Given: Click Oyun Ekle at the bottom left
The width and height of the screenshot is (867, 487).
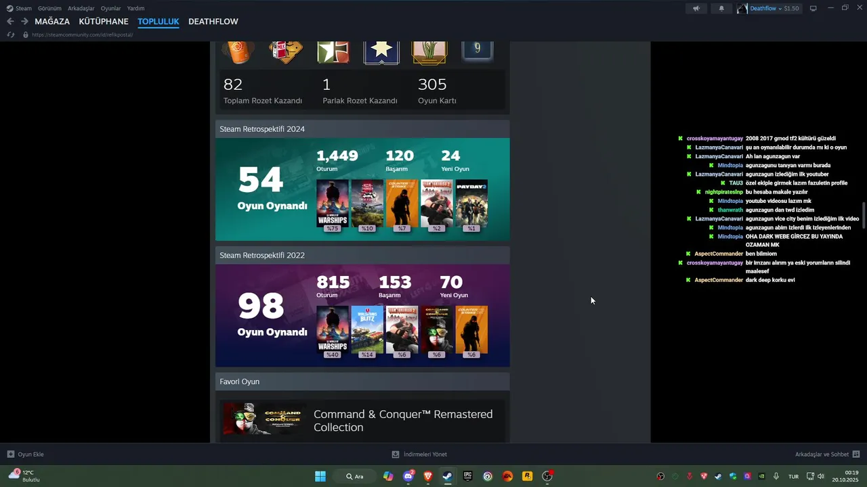Looking at the screenshot, I should point(26,455).
